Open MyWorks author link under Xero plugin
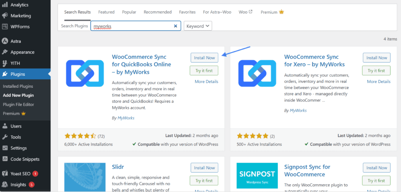Screen dimensions: 401x192 (298, 110)
